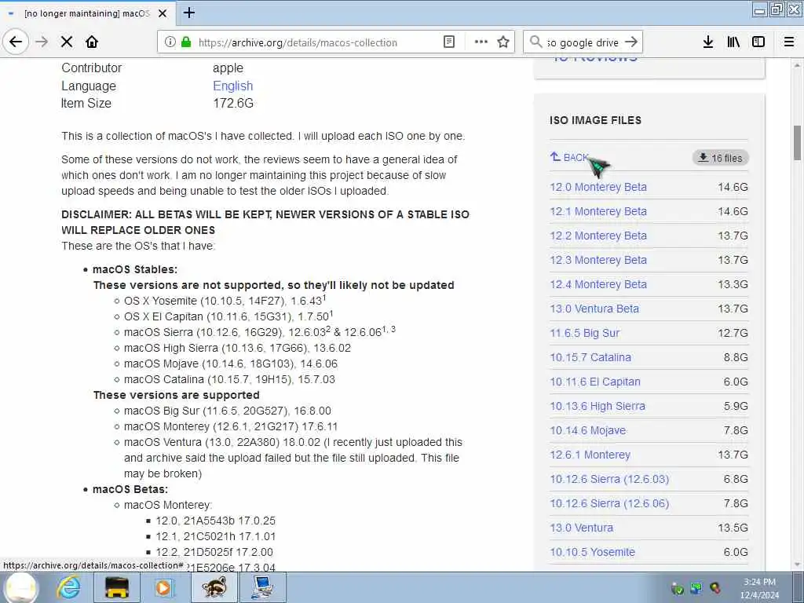Click the scrollbar up arrow
Screen dimensions: 804x603
click(797, 65)
